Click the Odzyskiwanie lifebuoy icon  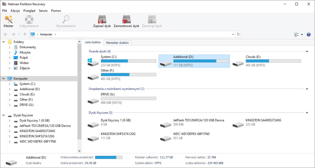[29, 20]
